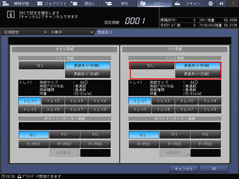The width and height of the screenshot is (239, 179).
Task: Go back to 小冊子 breadcrumb
Action: click(x=72, y=32)
